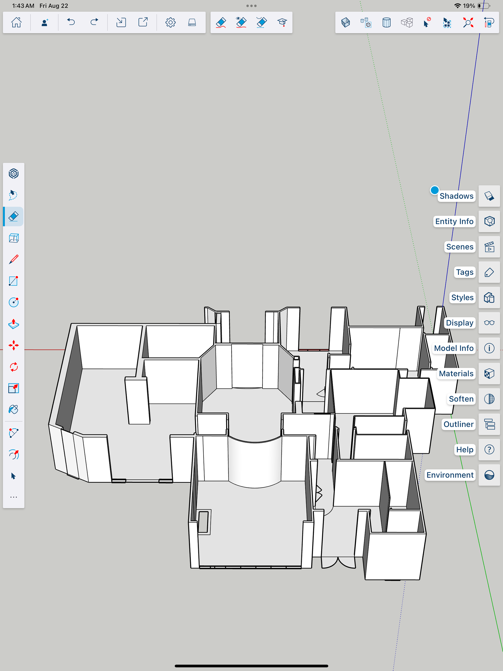The width and height of the screenshot is (503, 671).
Task: Select the Circle drawing tool
Action: (14, 302)
